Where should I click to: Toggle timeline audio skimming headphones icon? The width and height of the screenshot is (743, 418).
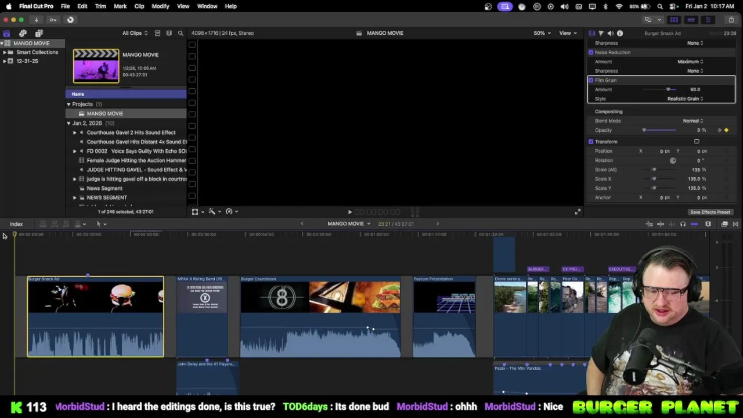pos(683,224)
